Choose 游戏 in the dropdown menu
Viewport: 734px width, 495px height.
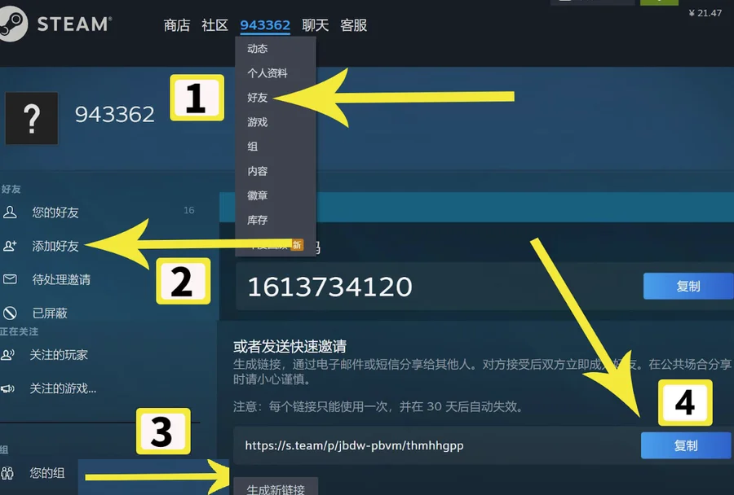(x=258, y=122)
